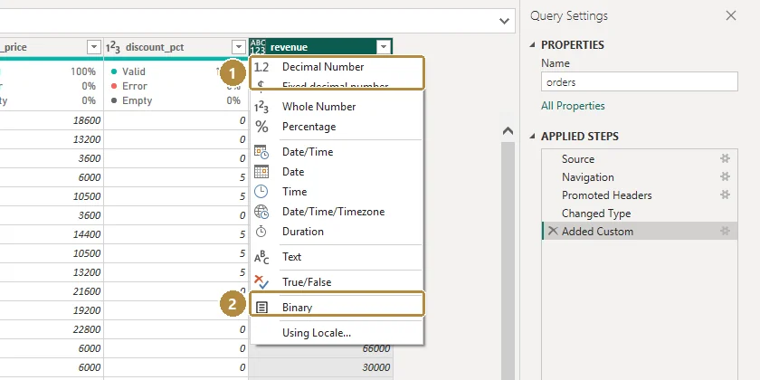Click the Error label under discount_pct

pyautogui.click(x=134, y=86)
